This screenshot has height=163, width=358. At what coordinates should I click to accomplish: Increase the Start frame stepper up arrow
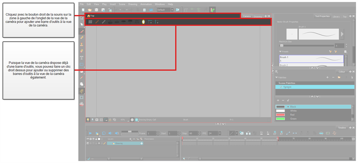tap(179, 132)
